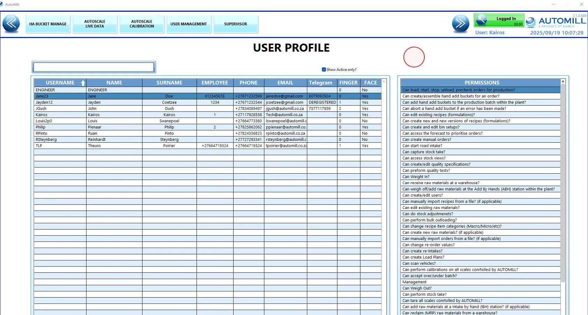Image resolution: width=588 pixels, height=315 pixels.
Task: Select the Jane23 user row
Action: click(208, 96)
